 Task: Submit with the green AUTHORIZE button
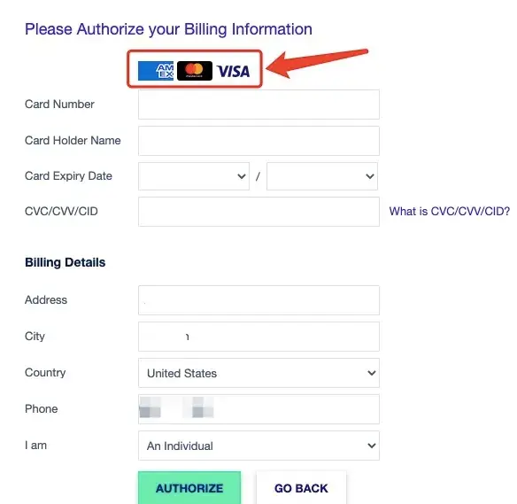coord(189,488)
